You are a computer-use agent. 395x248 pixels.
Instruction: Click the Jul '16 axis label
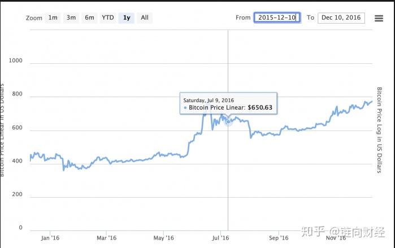click(x=220, y=238)
